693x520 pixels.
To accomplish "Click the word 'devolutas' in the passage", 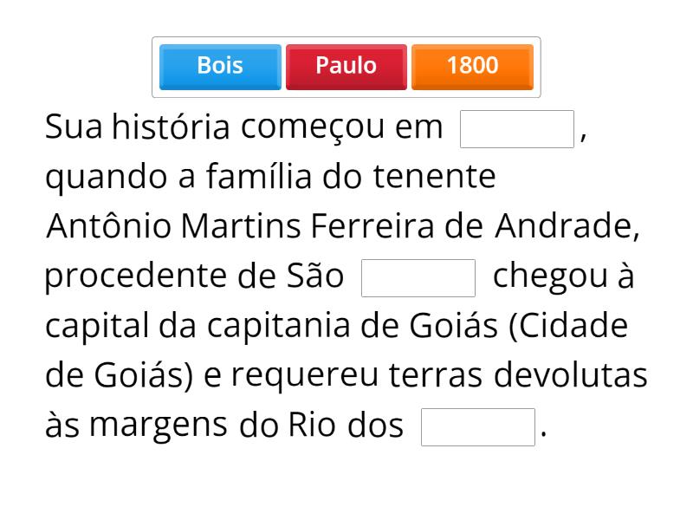I will pyautogui.click(x=570, y=376).
